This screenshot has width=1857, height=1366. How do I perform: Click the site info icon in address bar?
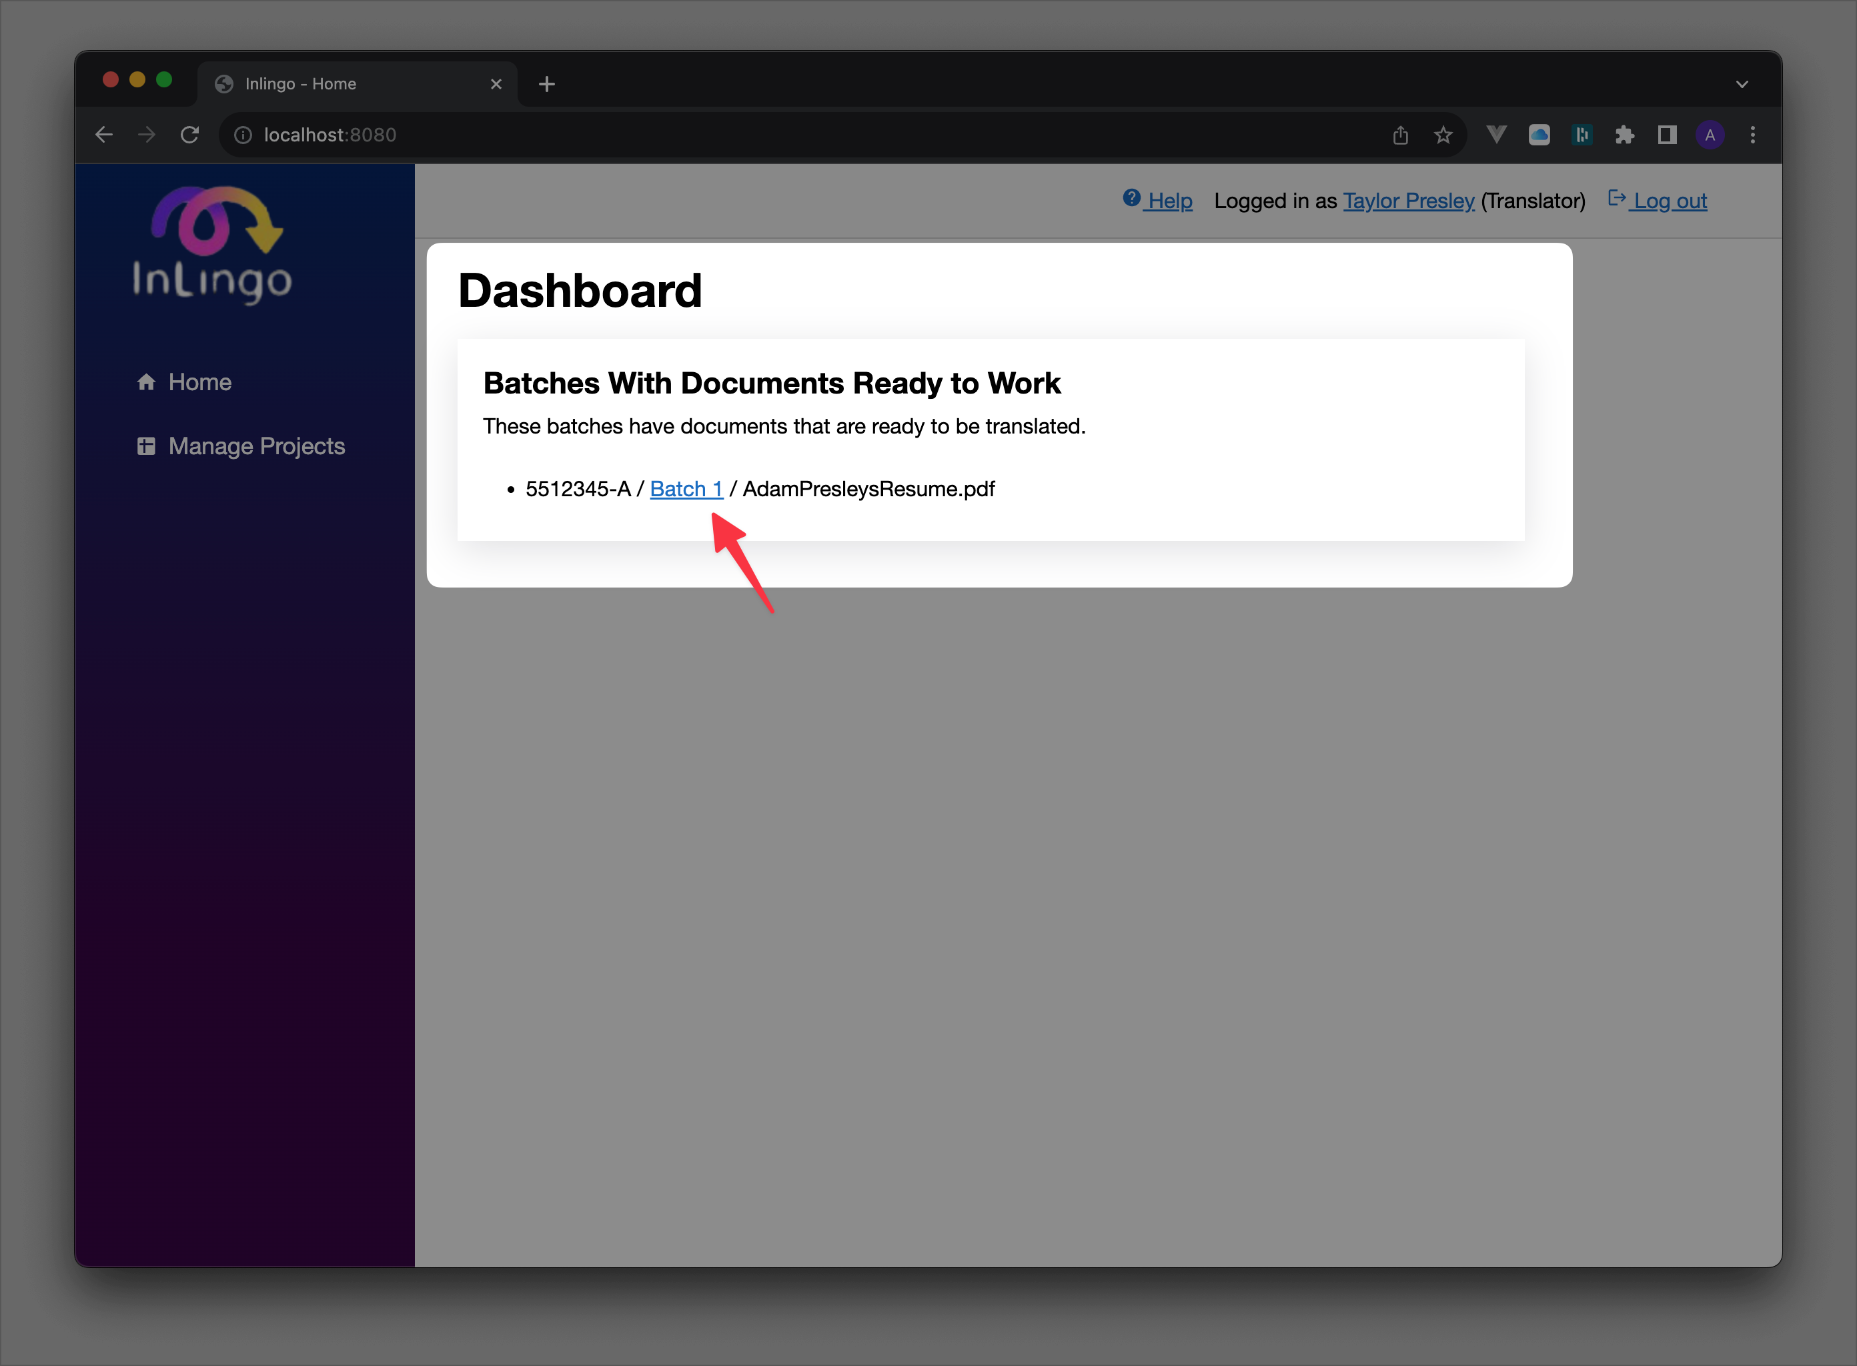(243, 134)
